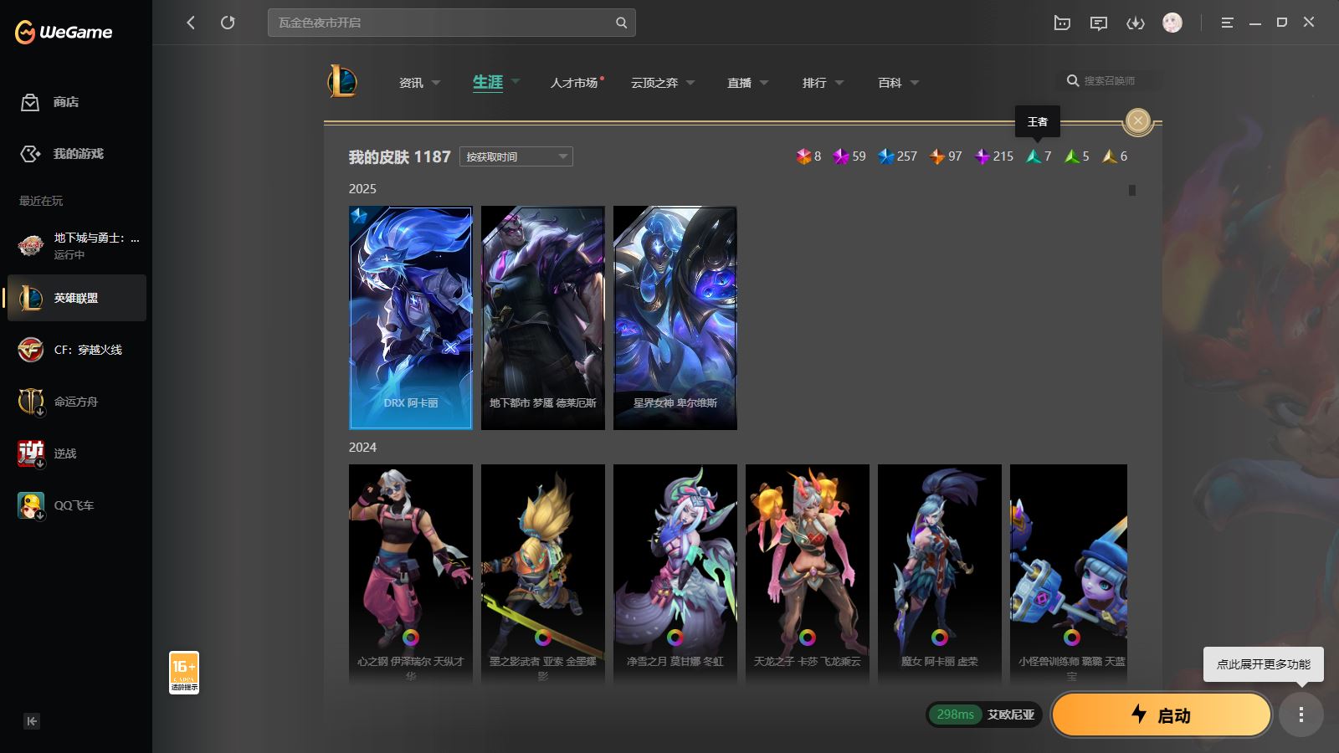
Task: Toggle the 257 blue gem rarity filter
Action: coord(886,156)
